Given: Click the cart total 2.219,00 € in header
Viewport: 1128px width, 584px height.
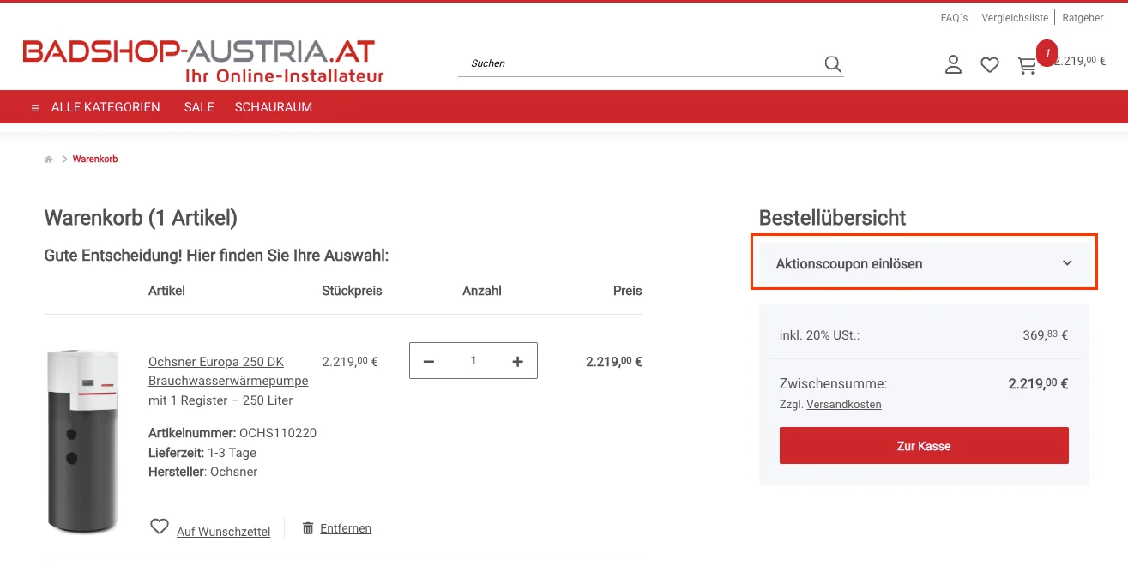Looking at the screenshot, I should [1080, 61].
